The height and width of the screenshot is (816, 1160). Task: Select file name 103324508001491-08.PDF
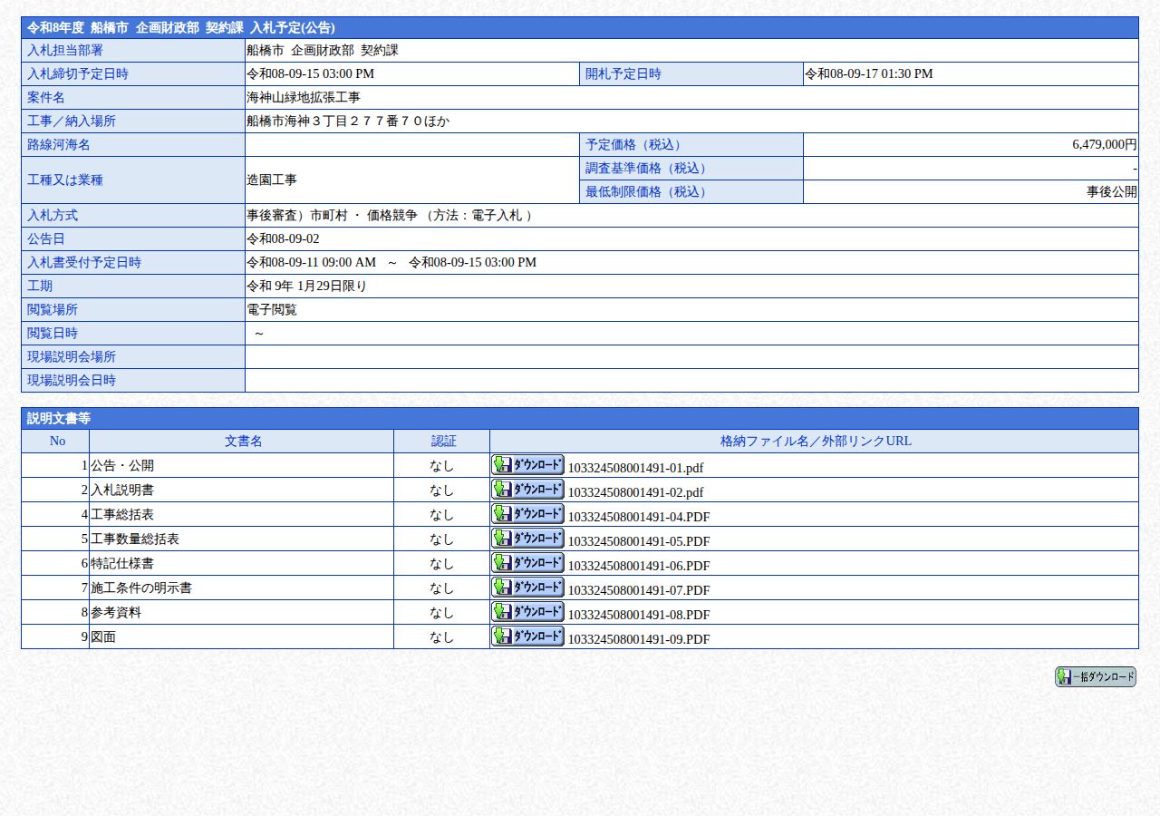click(x=638, y=615)
